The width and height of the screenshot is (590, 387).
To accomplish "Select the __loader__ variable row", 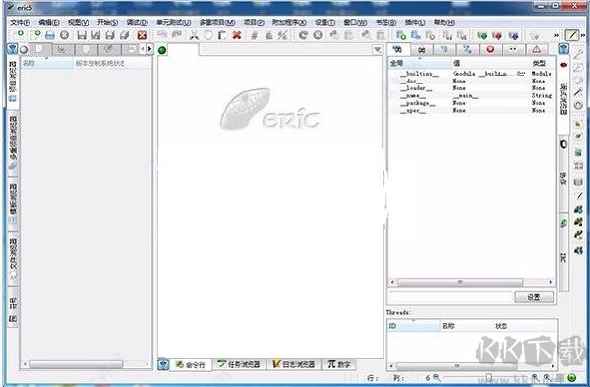I will point(471,88).
